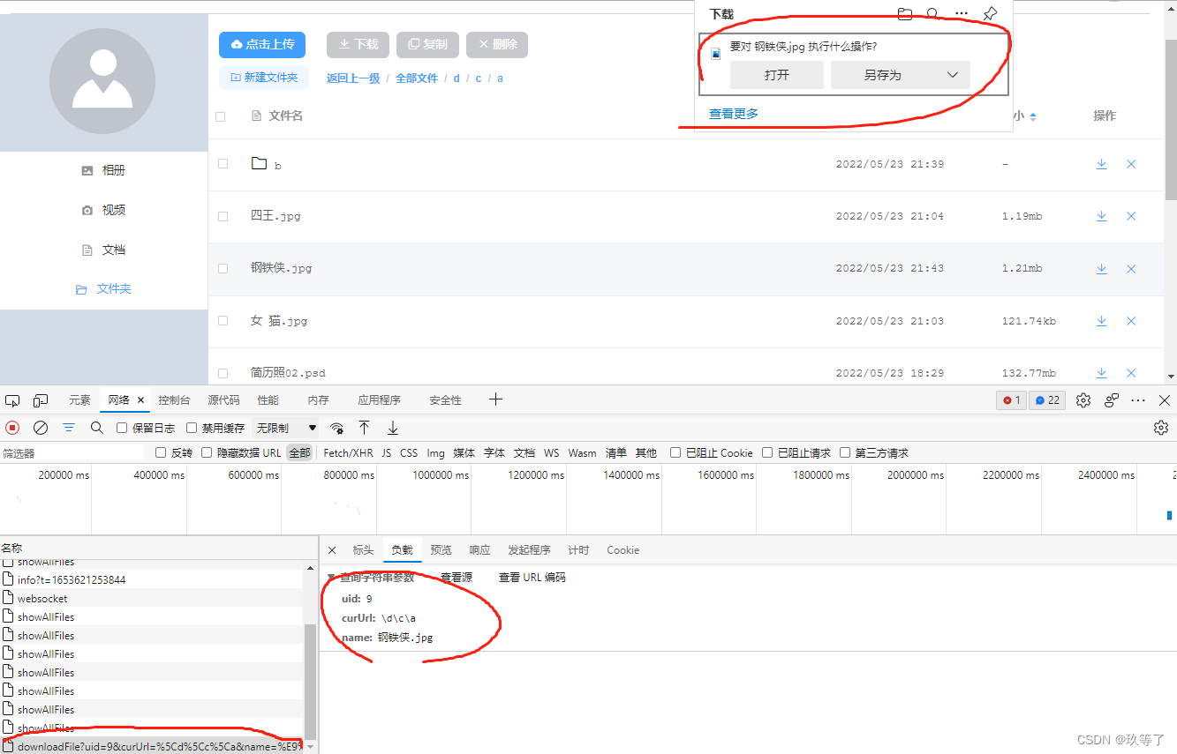Open DevTools settings gear near issue counters
The width and height of the screenshot is (1177, 754).
[1083, 400]
